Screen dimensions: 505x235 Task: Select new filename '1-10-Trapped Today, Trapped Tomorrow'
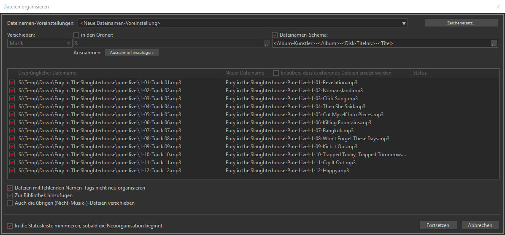[316, 155]
